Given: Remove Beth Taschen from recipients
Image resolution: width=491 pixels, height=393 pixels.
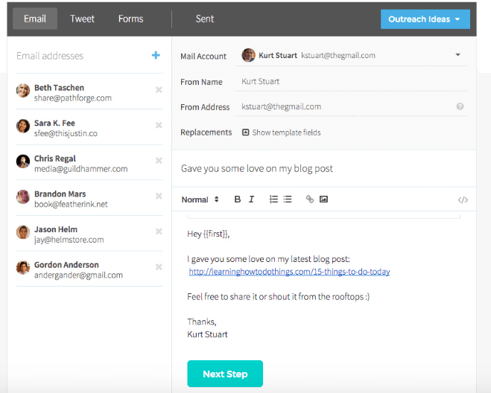Looking at the screenshot, I should pos(159,90).
